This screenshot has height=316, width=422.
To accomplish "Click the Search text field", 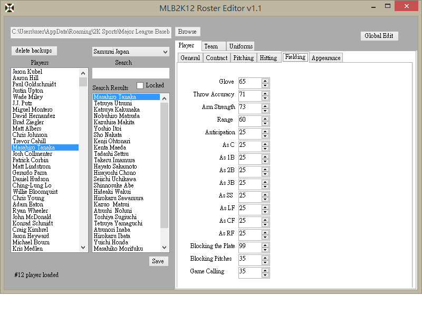I will click(x=130, y=73).
